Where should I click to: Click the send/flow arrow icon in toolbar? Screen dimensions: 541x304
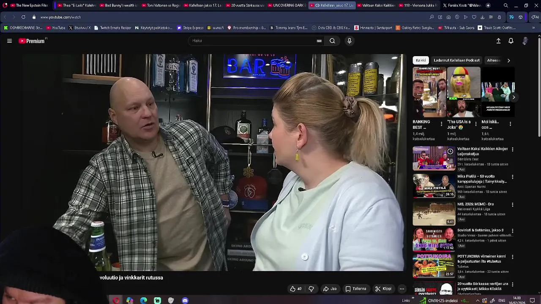point(465,17)
